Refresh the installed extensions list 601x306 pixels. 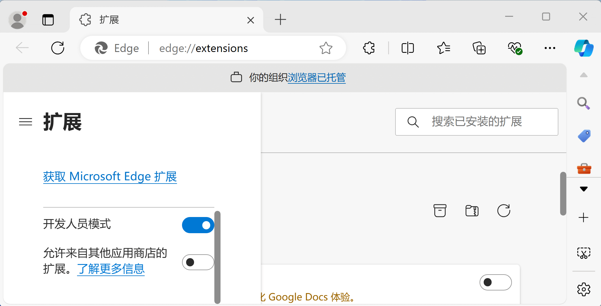(x=503, y=211)
